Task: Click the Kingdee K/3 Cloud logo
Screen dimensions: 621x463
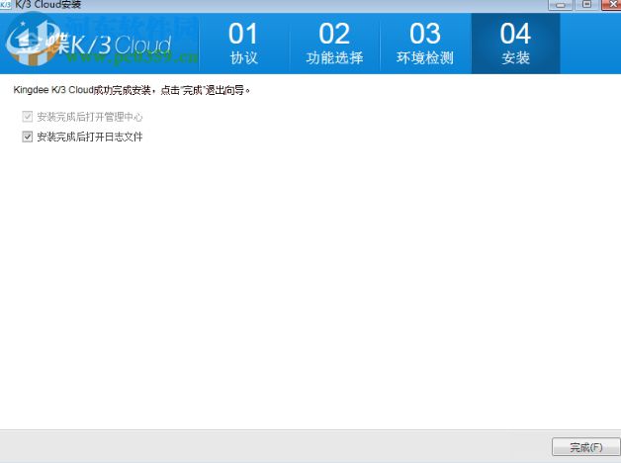Action: (90, 44)
